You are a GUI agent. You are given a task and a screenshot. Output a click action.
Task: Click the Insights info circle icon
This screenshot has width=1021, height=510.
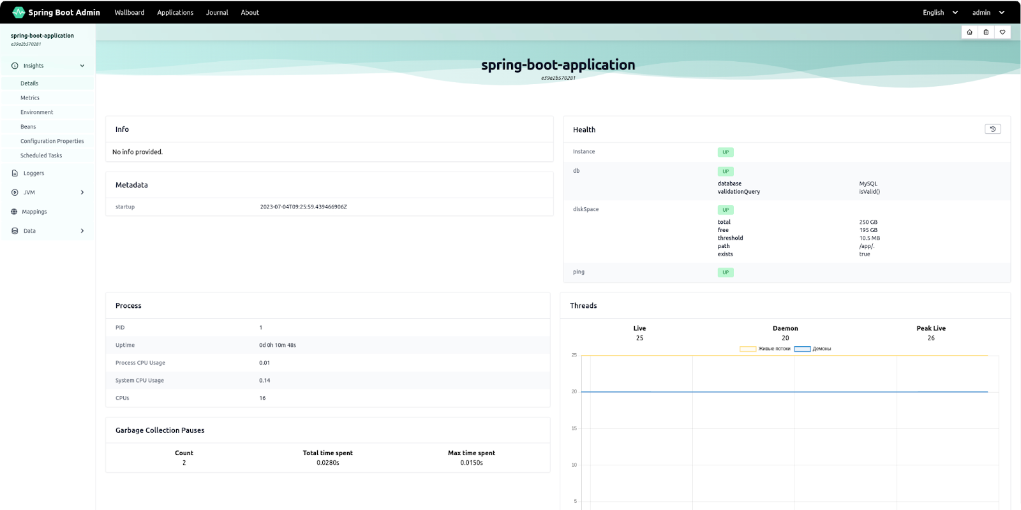pos(15,66)
